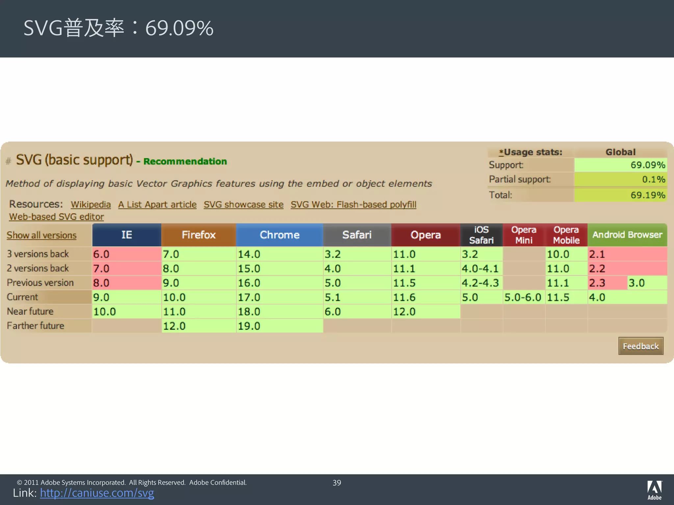Click the Global stats column header
The width and height of the screenshot is (674, 505).
coord(621,152)
